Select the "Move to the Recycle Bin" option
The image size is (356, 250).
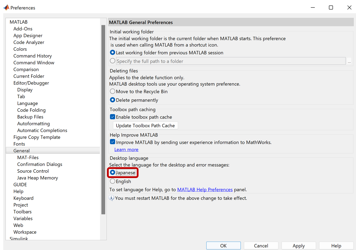113,91
